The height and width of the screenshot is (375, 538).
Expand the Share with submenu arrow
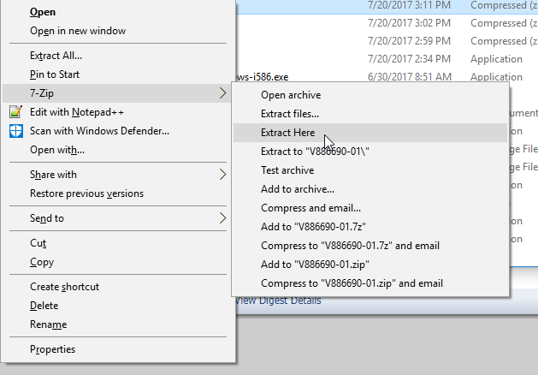click(x=222, y=175)
